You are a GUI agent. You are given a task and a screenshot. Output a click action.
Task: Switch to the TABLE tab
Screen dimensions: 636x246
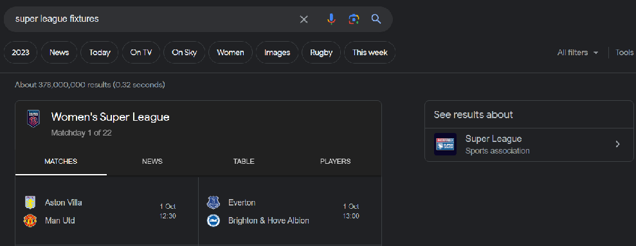click(244, 161)
